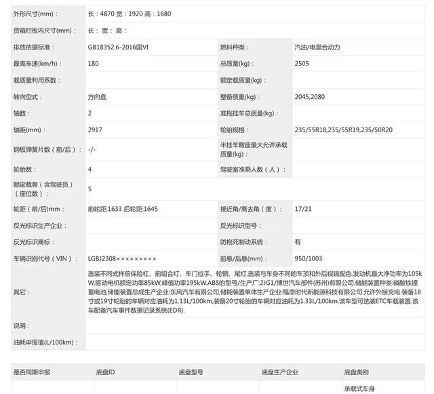Select the 轮距 value 前轮距:1633 后轮距:1645

point(123,209)
